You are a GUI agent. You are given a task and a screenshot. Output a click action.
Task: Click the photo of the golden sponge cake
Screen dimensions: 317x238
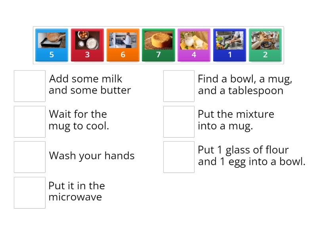158,40
